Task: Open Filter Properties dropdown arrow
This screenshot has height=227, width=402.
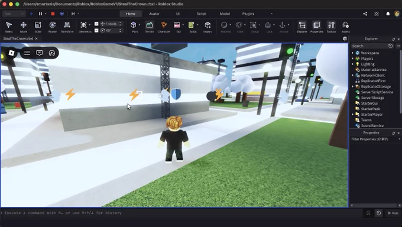Action: [x=399, y=139]
